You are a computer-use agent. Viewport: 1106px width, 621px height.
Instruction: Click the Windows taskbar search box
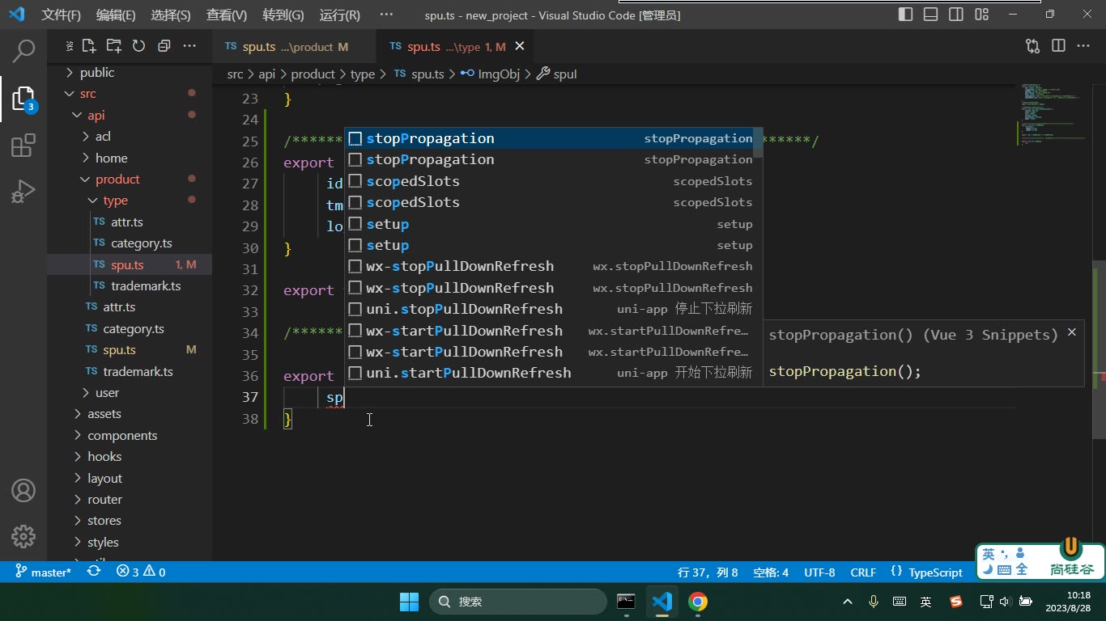518,602
